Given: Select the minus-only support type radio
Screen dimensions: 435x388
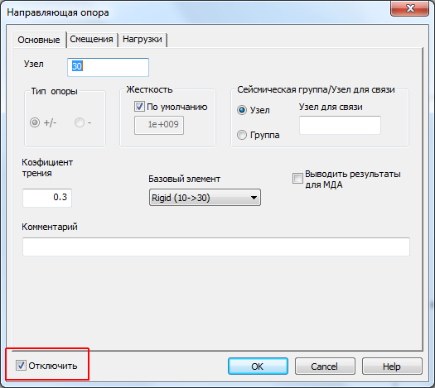Looking at the screenshot, I should 80,122.
